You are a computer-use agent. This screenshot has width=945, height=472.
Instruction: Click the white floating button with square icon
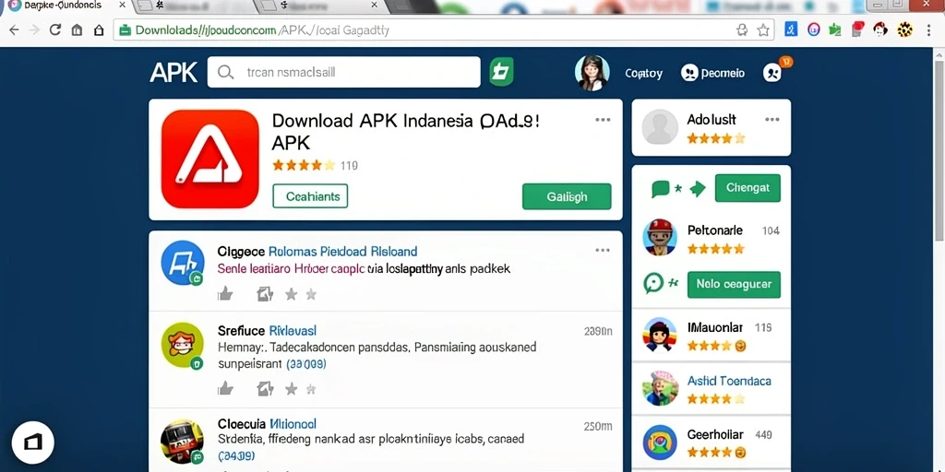[32, 442]
